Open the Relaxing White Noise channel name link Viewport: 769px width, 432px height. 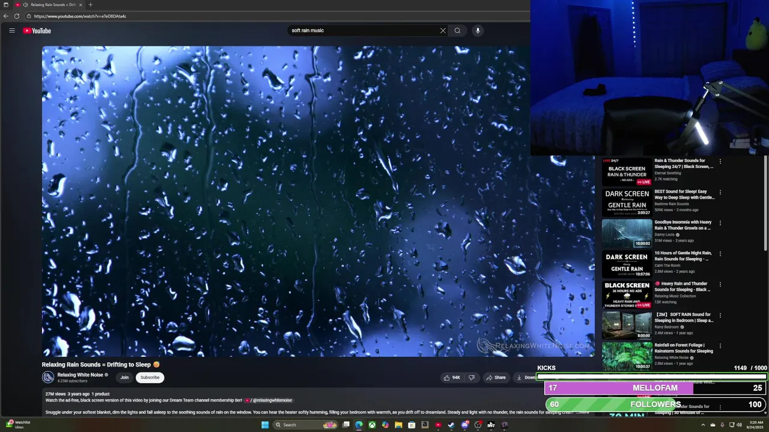pos(80,375)
